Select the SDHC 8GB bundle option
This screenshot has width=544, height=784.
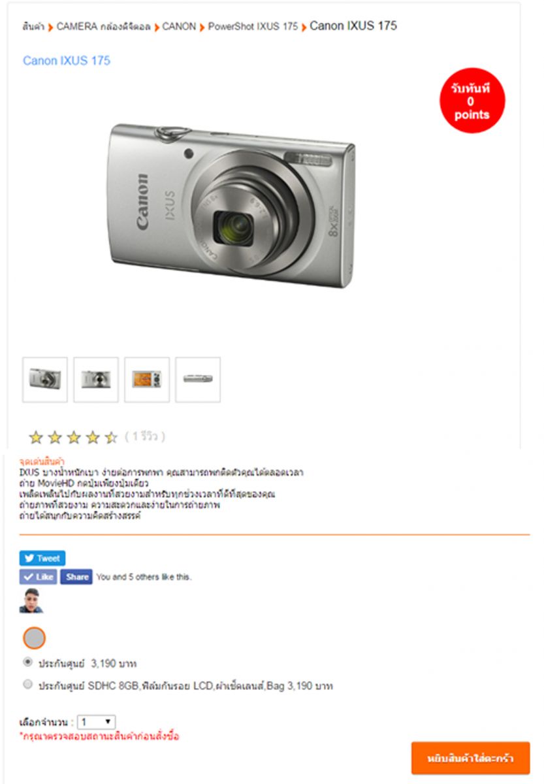(x=27, y=685)
